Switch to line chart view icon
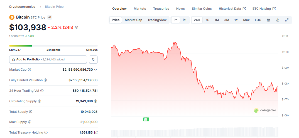The height and width of the screenshot is (138, 299). tap(175, 20)
